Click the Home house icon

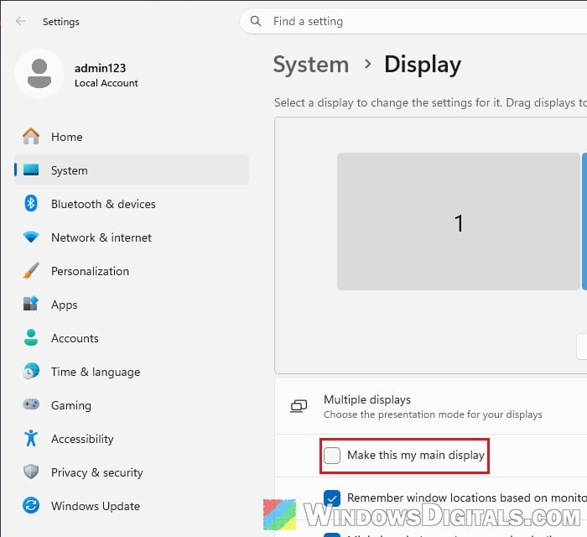(31, 136)
